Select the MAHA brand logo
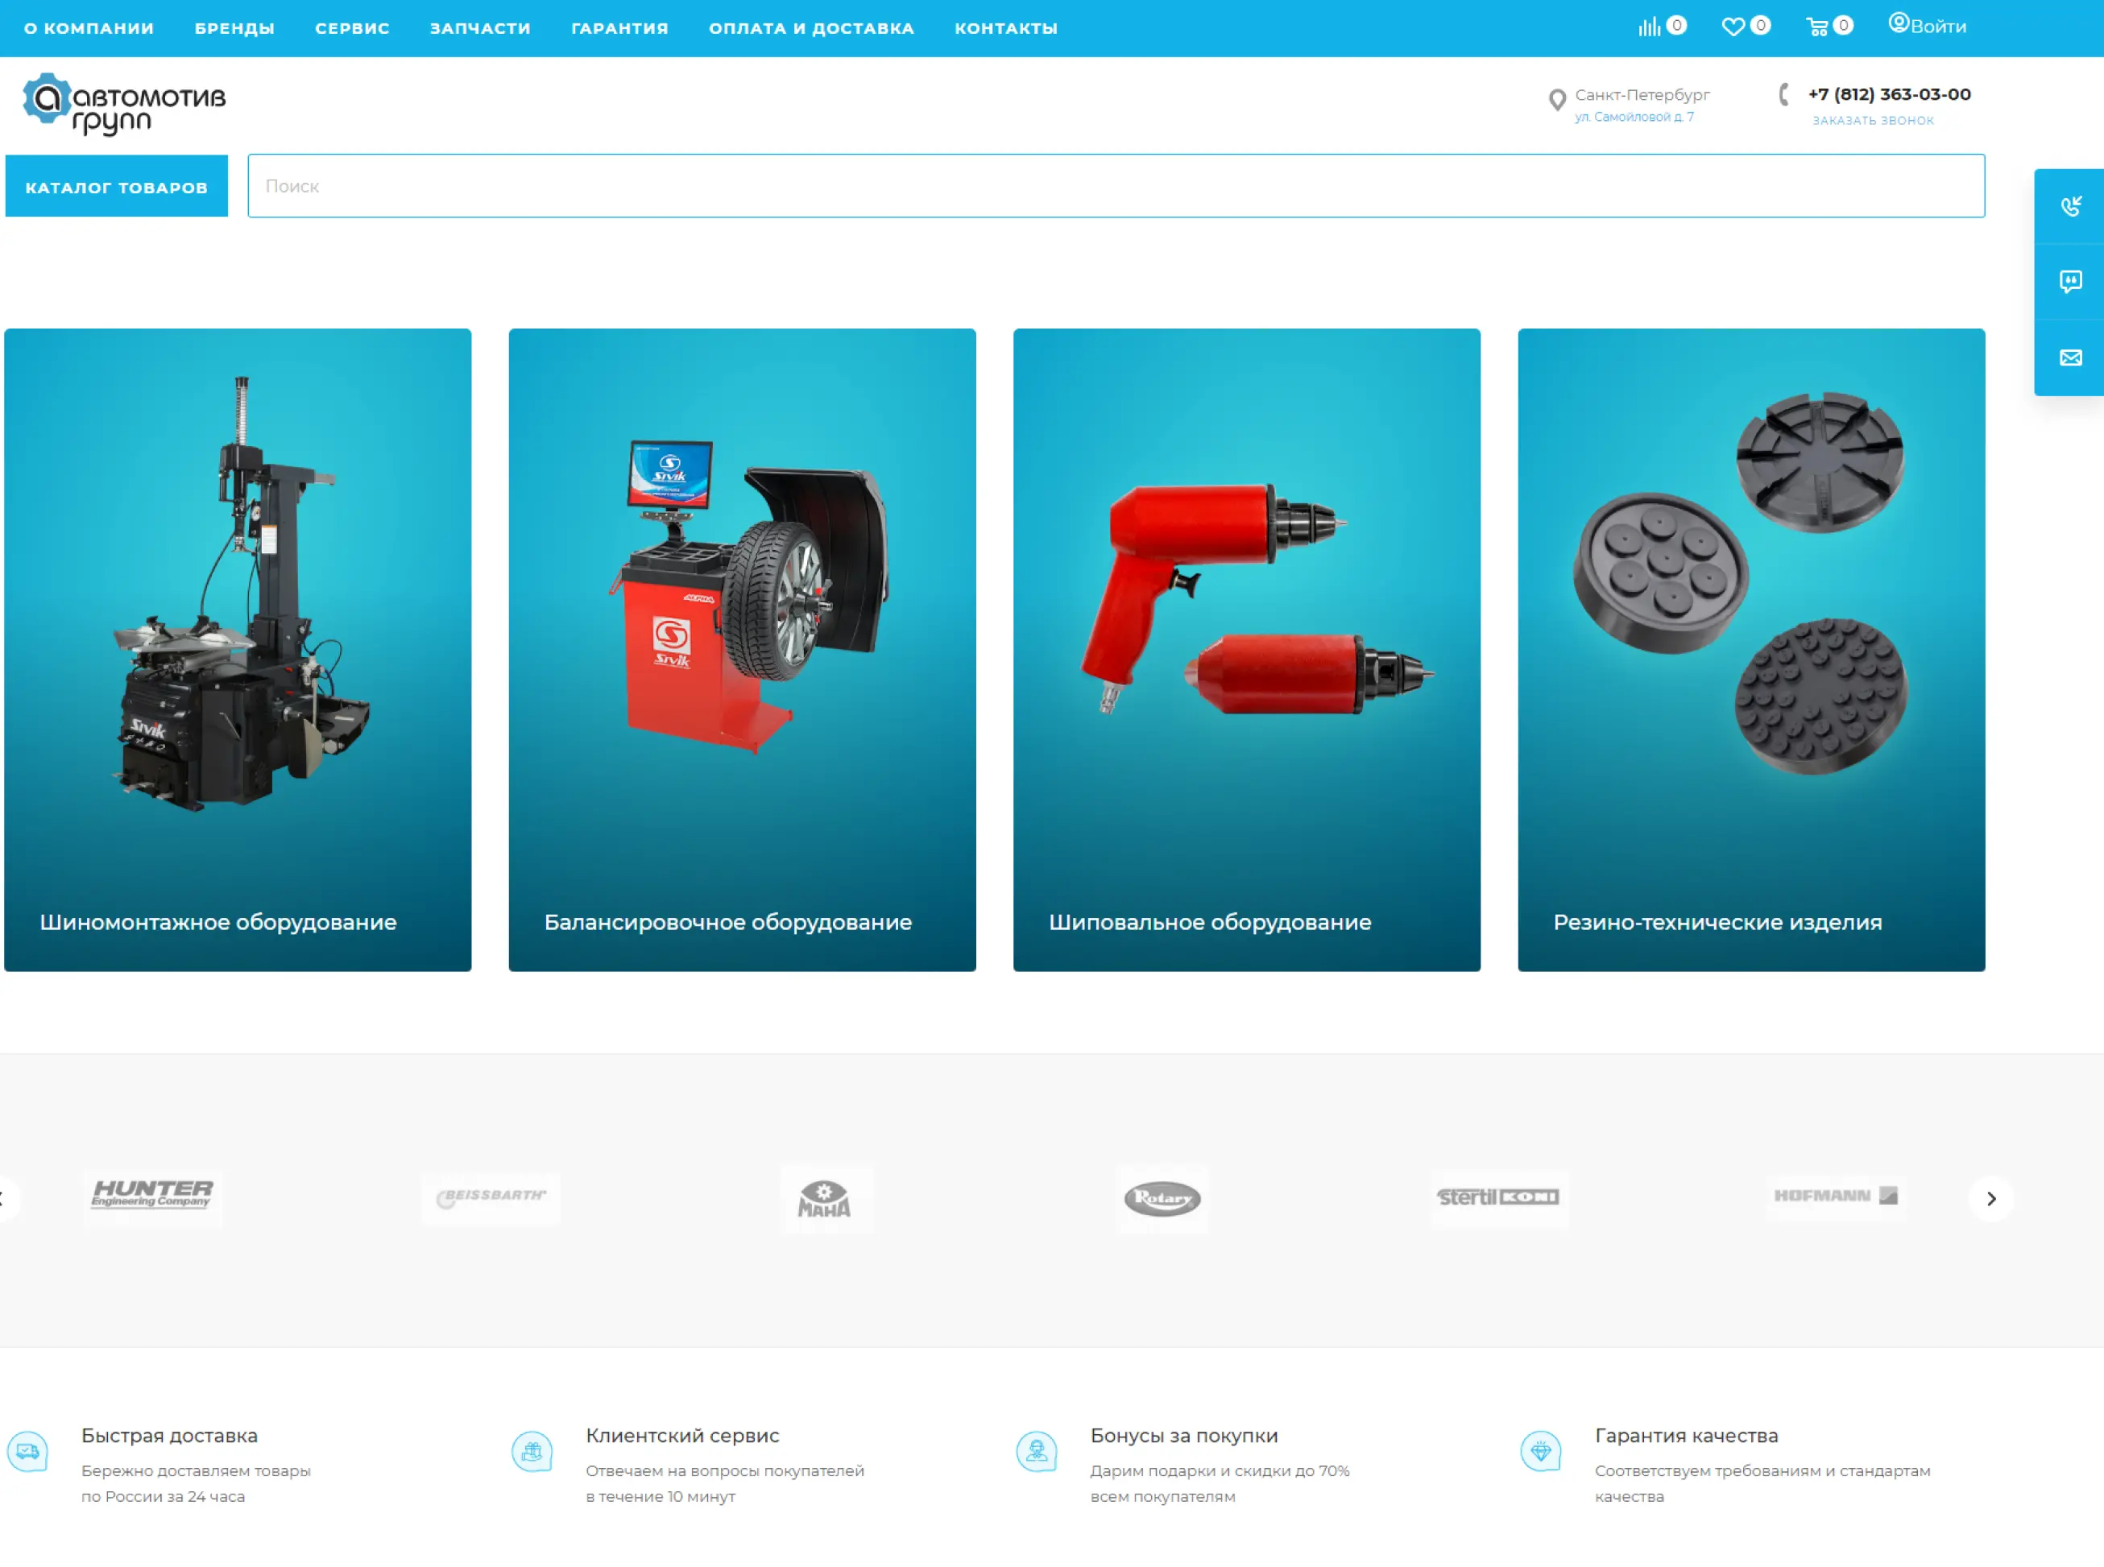 tap(823, 1199)
